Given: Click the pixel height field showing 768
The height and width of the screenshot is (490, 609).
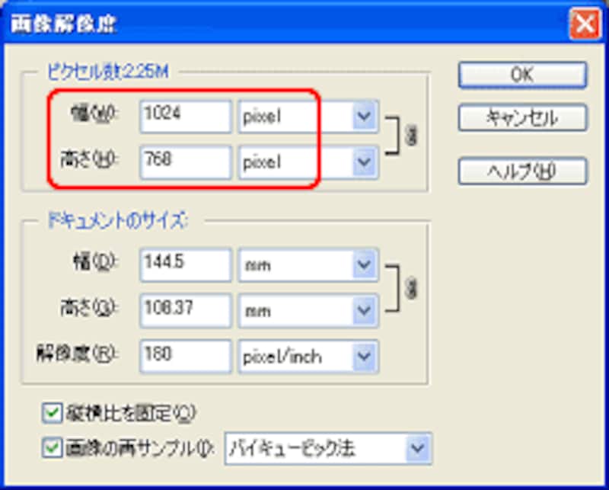Looking at the screenshot, I should (x=186, y=162).
